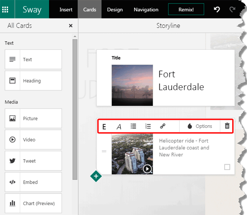This screenshot has height=215, width=247.
Task: Apply Accent italic formatting
Action: pyautogui.click(x=119, y=127)
